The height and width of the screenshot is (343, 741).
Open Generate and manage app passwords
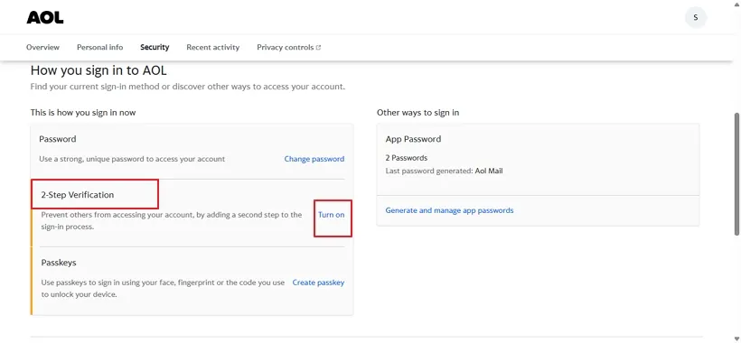tap(449, 210)
